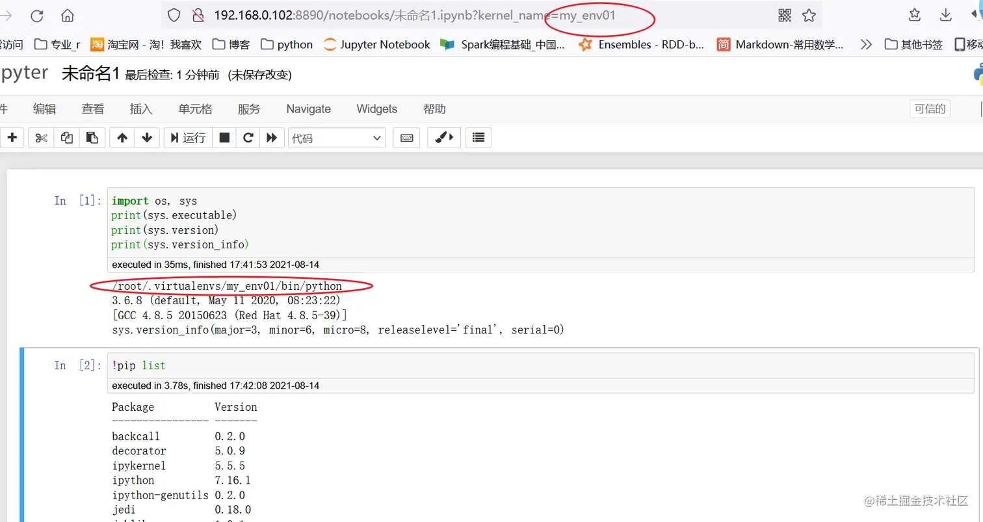Move selected cell down
The width and height of the screenshot is (983, 522).
coord(147,137)
